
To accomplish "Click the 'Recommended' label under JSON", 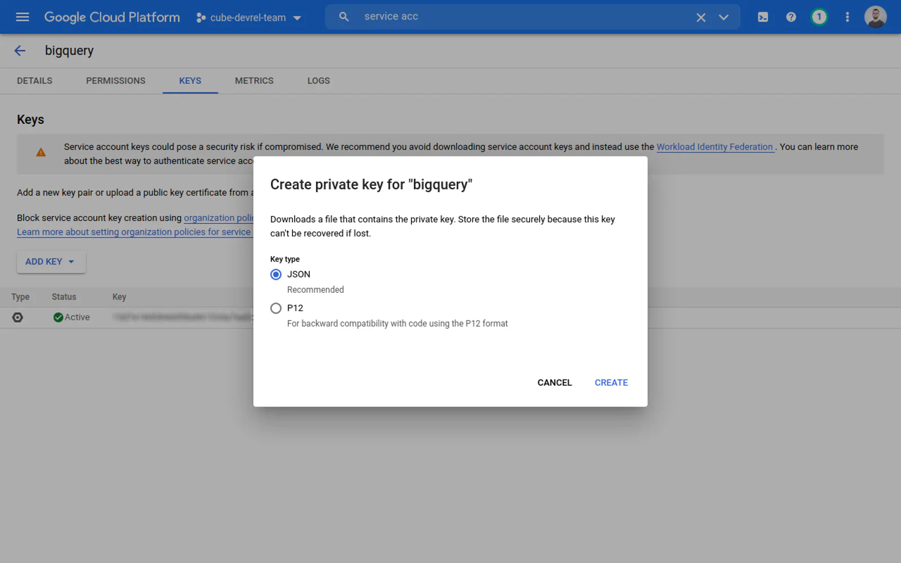I will pyautogui.click(x=315, y=289).
